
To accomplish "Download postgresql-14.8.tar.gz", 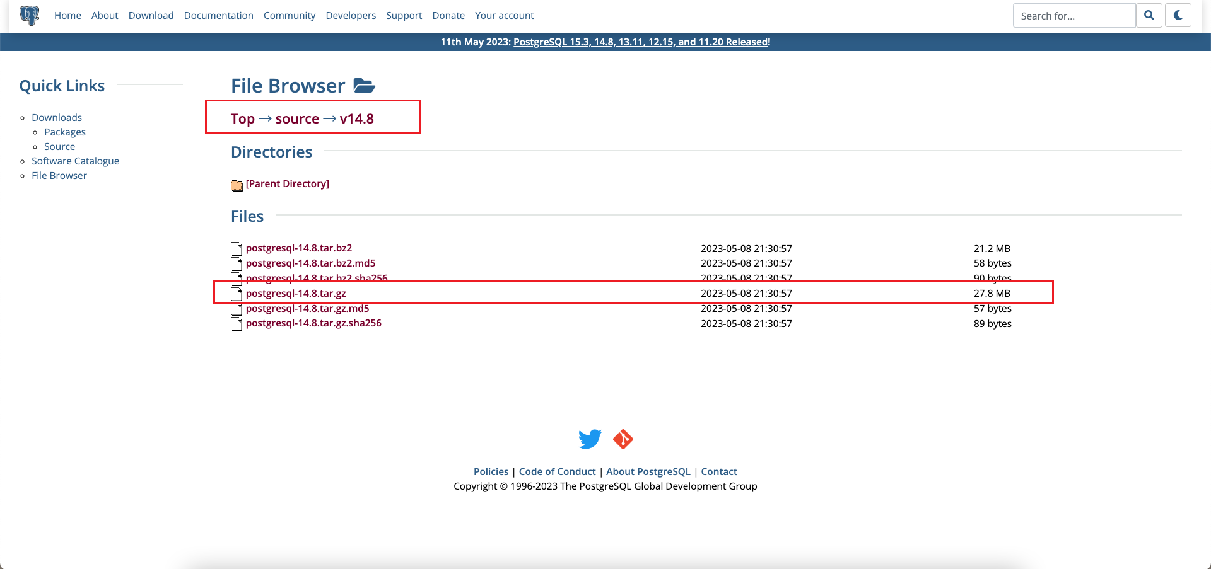I will [296, 293].
